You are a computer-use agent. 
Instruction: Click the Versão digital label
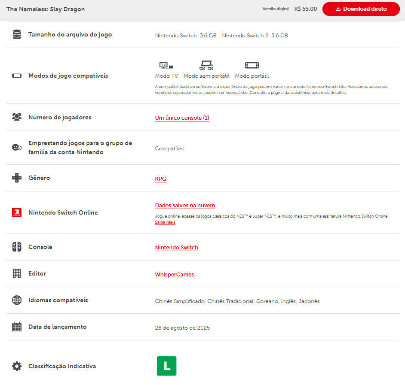pyautogui.click(x=276, y=9)
